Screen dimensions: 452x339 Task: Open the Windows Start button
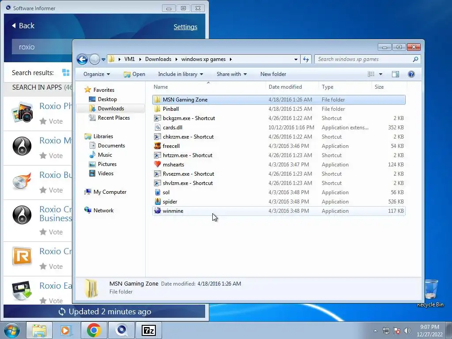coord(12,330)
